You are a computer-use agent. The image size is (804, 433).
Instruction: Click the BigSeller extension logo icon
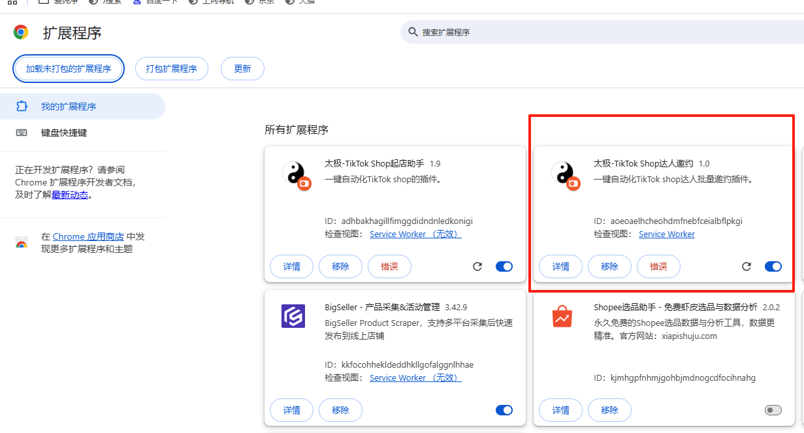[x=293, y=316]
